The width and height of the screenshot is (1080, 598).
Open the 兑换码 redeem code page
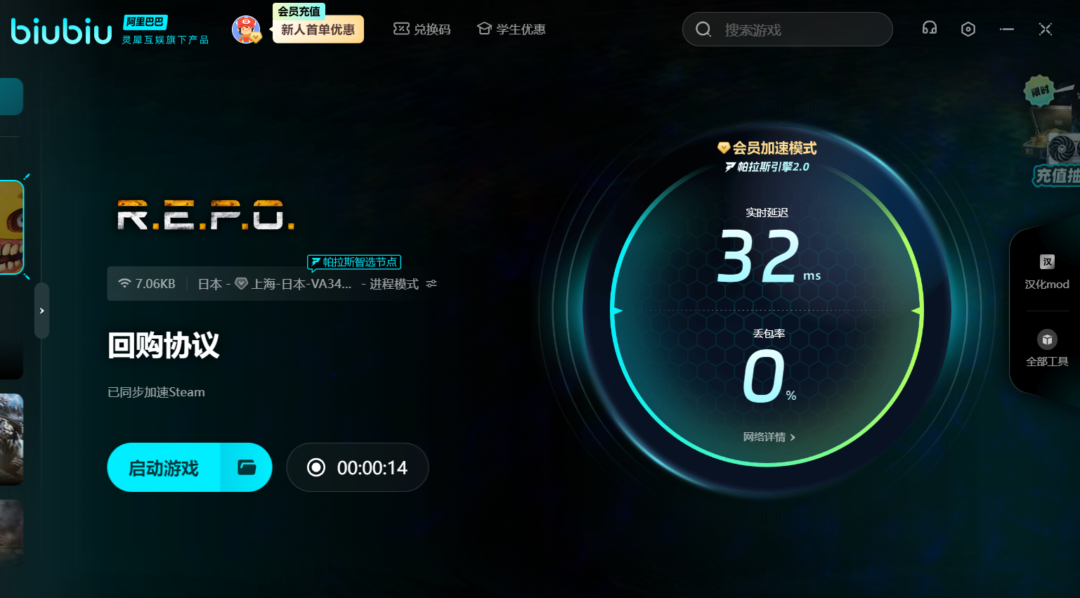pos(422,30)
